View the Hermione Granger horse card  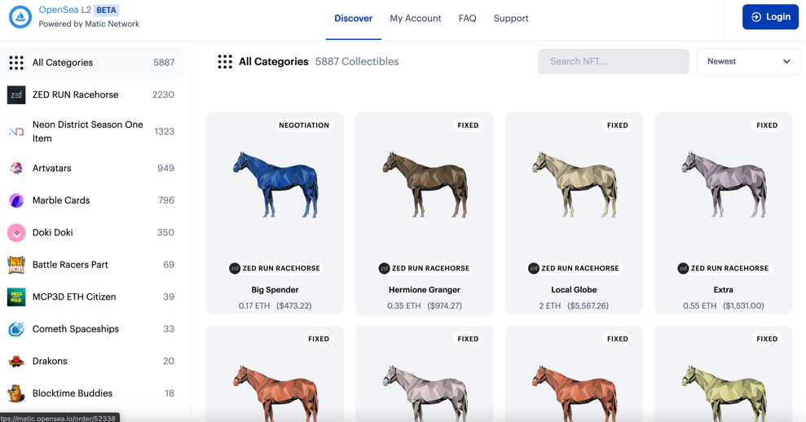(x=425, y=213)
